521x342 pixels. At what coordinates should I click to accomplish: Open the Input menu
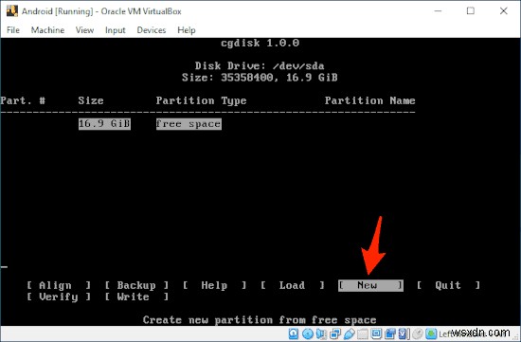click(x=116, y=30)
